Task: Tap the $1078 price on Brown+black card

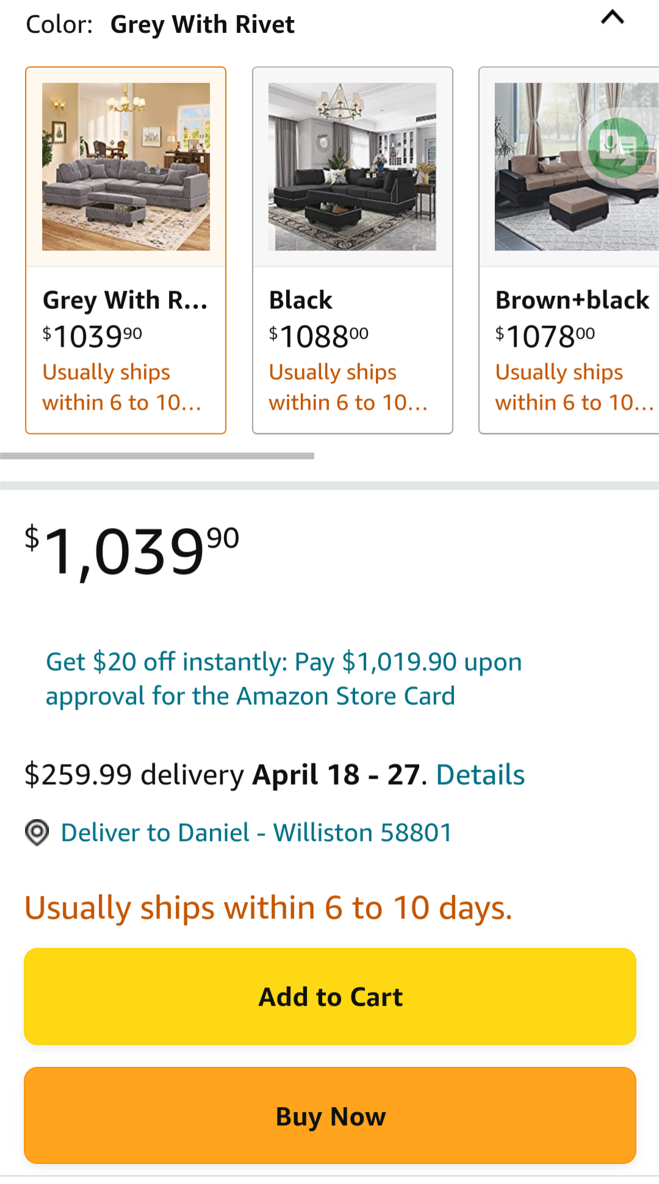Action: 545,336
